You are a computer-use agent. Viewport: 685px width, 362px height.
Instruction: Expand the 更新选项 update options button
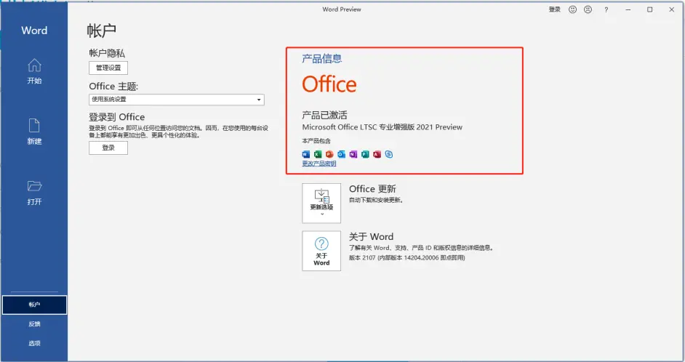[321, 203]
